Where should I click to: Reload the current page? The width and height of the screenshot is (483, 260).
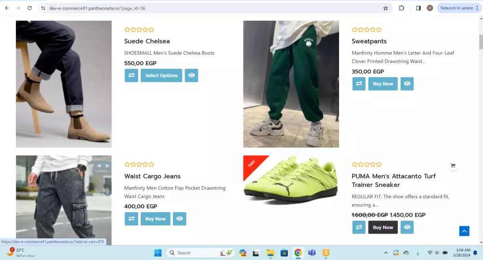click(29, 8)
